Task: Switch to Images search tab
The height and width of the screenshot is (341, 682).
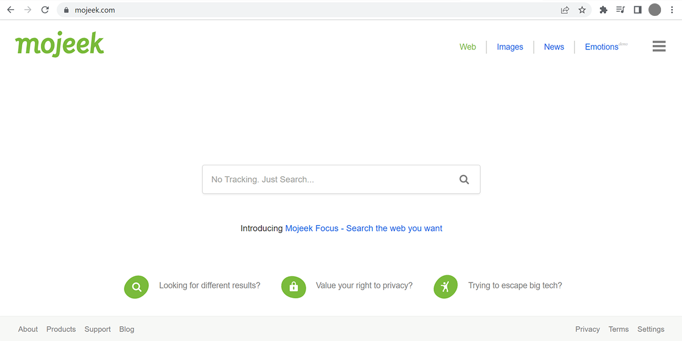Action: (x=510, y=47)
